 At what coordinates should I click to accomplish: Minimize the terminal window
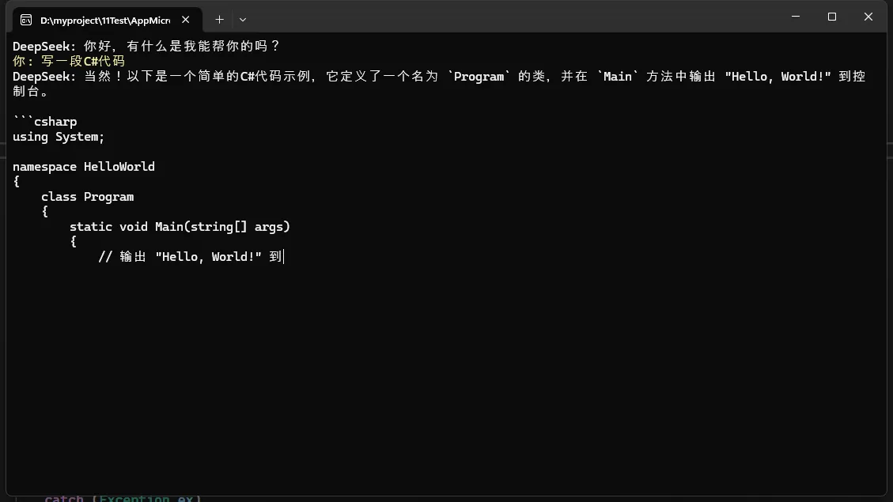(796, 17)
